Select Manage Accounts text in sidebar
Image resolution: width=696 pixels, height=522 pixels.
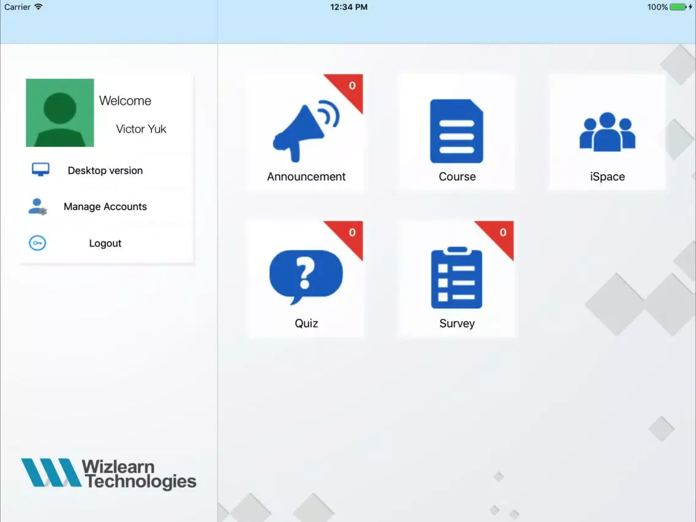click(105, 206)
